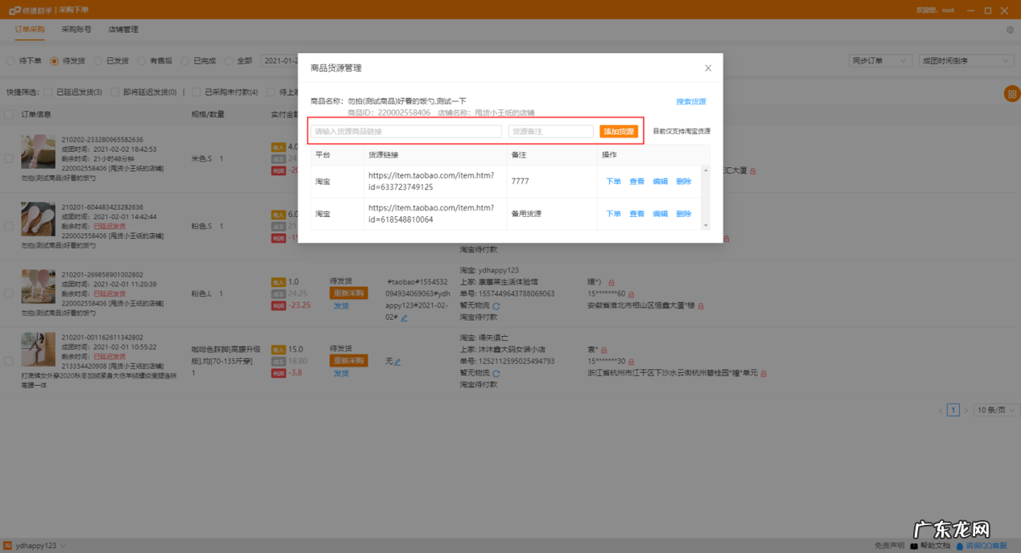Viewport: 1021px width, 553px height.
Task: Check the 已采购未付款(4) filter checkbox
Action: click(x=196, y=91)
